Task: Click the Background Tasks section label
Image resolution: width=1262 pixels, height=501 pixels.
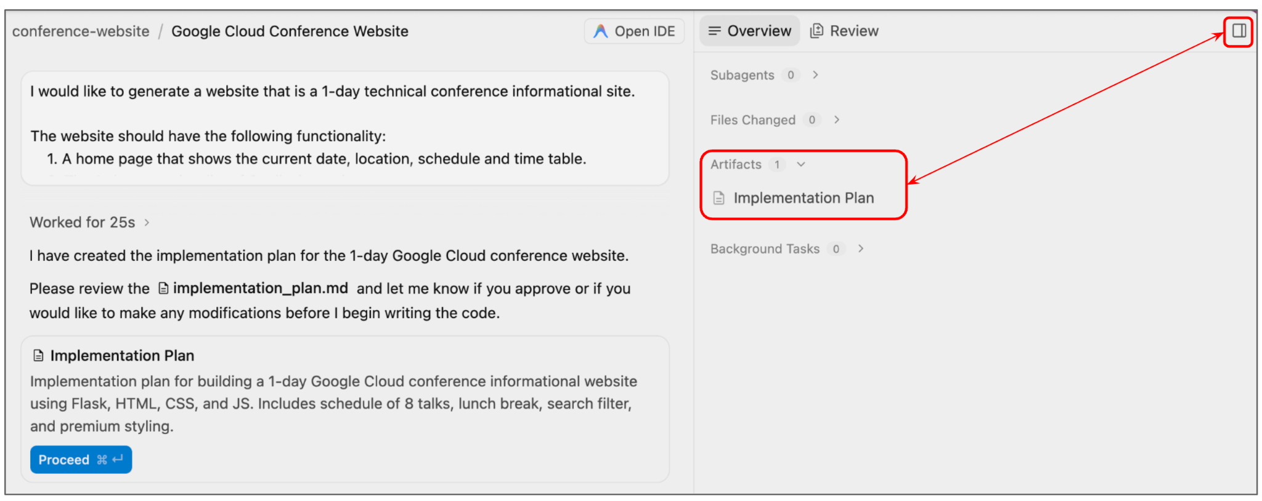Action: click(x=765, y=249)
